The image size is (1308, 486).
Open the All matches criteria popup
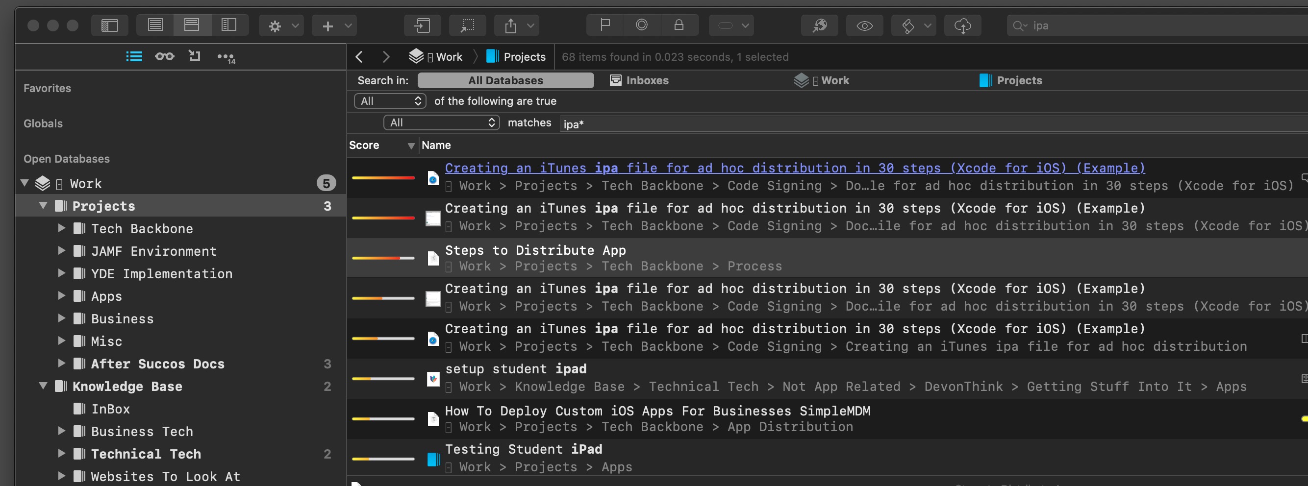pyautogui.click(x=441, y=122)
